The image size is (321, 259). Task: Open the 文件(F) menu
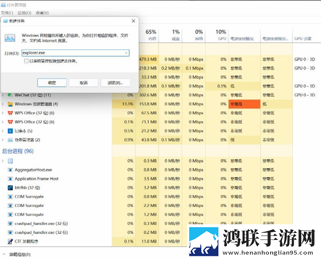coord(7,13)
